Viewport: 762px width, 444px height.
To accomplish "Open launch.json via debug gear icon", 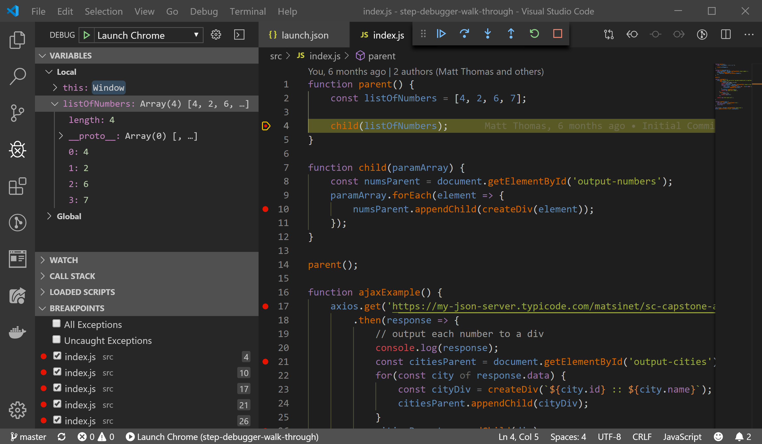I will tap(216, 35).
